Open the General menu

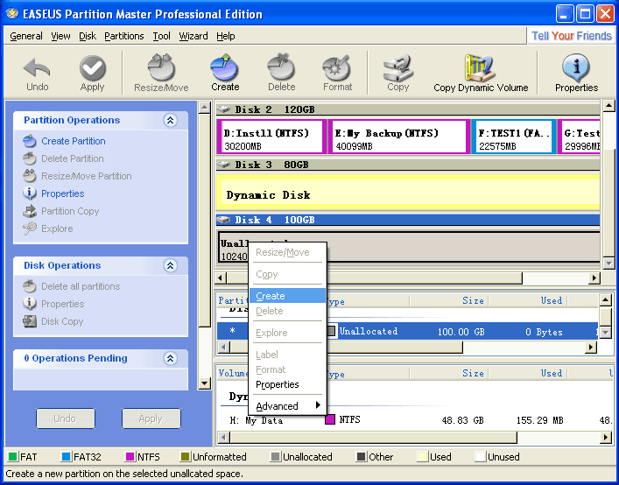coord(26,36)
